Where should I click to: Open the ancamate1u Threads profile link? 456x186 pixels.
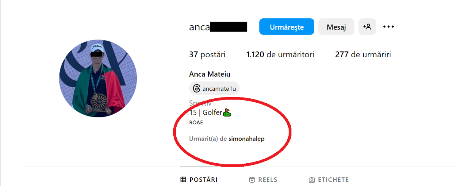[x=214, y=88]
